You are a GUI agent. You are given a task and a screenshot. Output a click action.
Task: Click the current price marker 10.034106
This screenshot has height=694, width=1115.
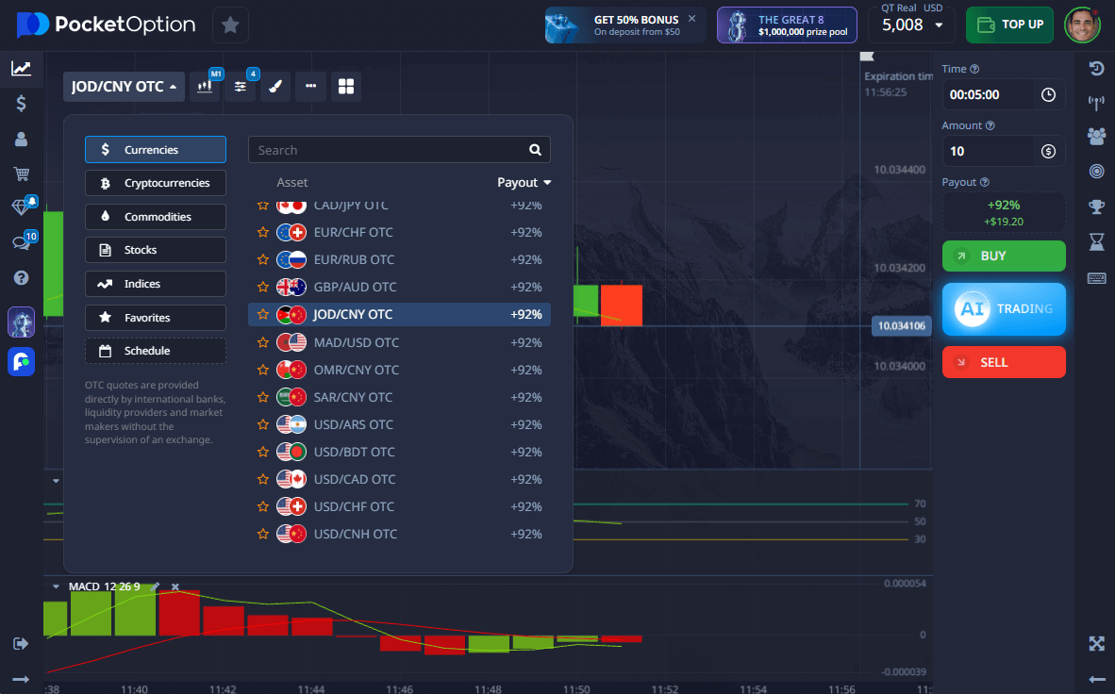pyautogui.click(x=902, y=326)
